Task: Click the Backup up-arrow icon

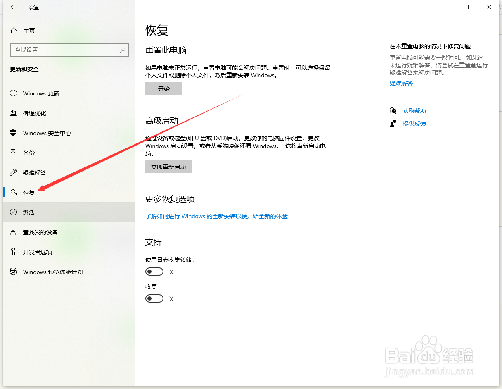Action: point(14,153)
